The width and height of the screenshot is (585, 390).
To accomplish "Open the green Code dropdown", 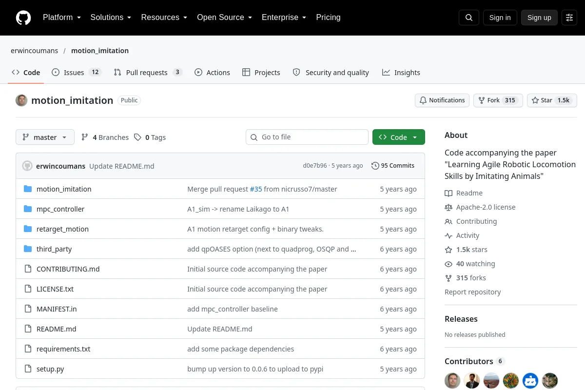I will (x=399, y=137).
